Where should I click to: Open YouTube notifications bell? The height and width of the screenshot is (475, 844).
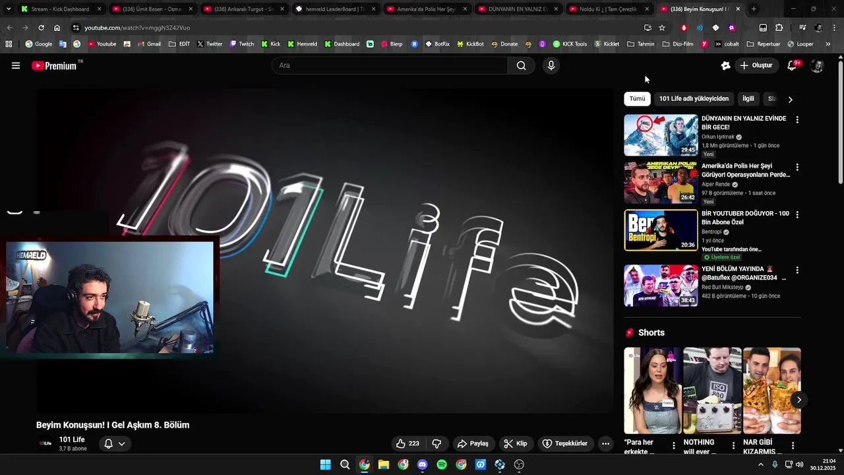[x=793, y=65]
